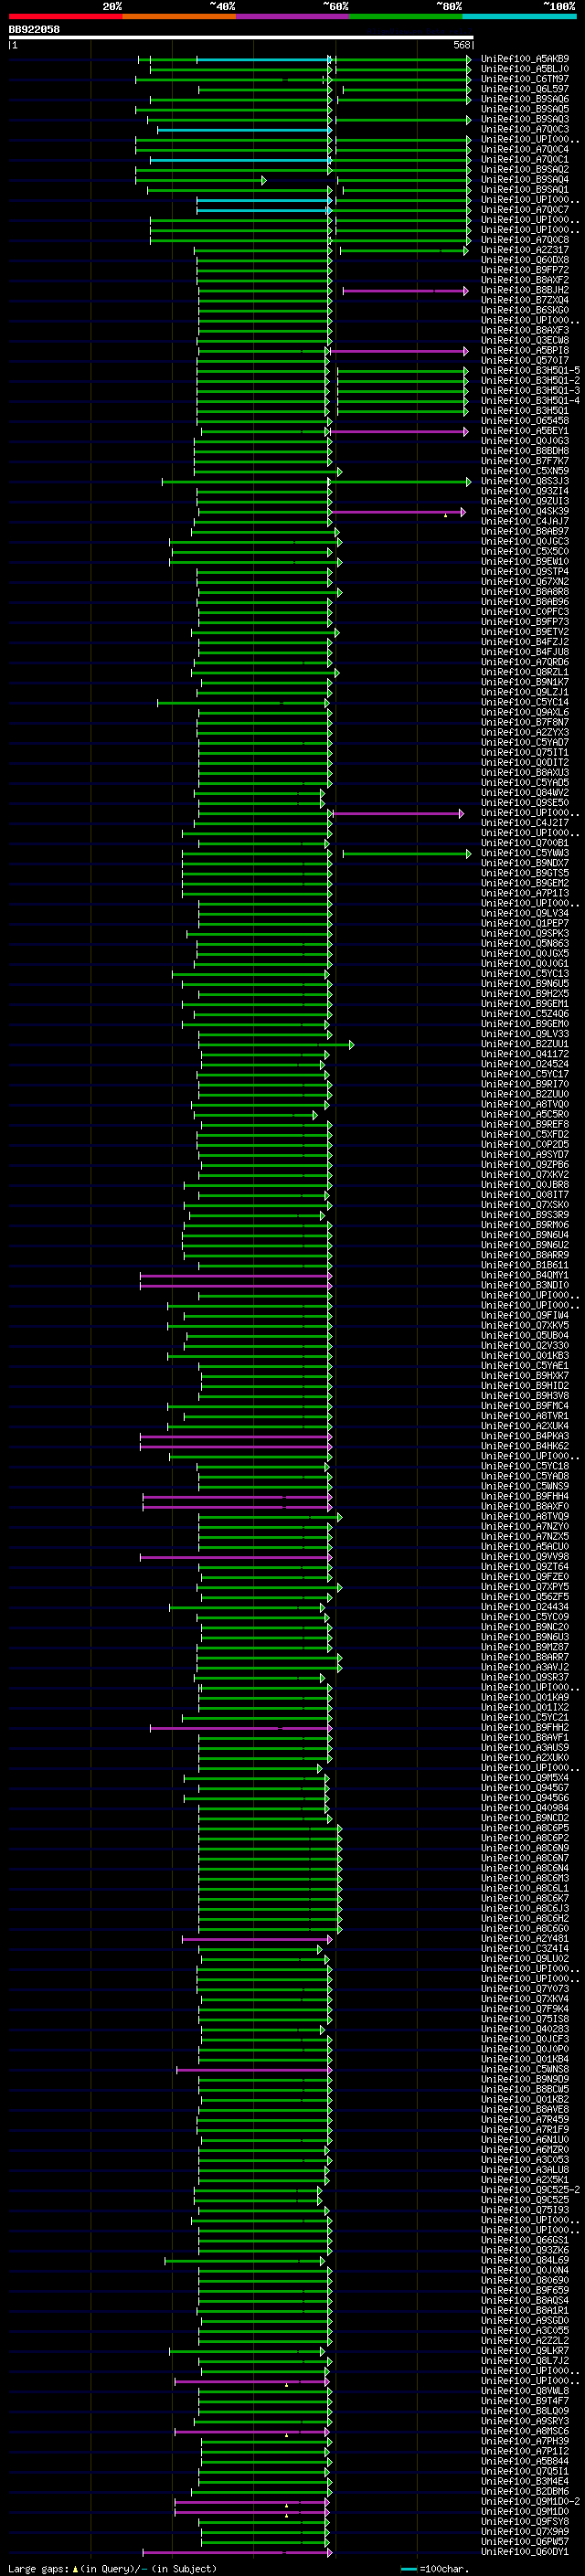Viewport: 585px width, 2576px height.
Task: Select the UniRef100_B1B611 label
Action: [x=525, y=1265]
